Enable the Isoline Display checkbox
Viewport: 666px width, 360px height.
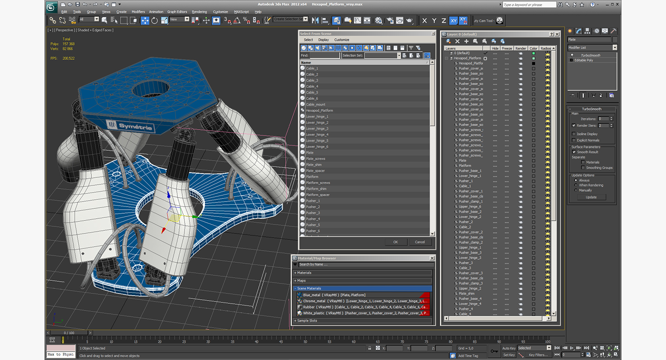tap(574, 134)
